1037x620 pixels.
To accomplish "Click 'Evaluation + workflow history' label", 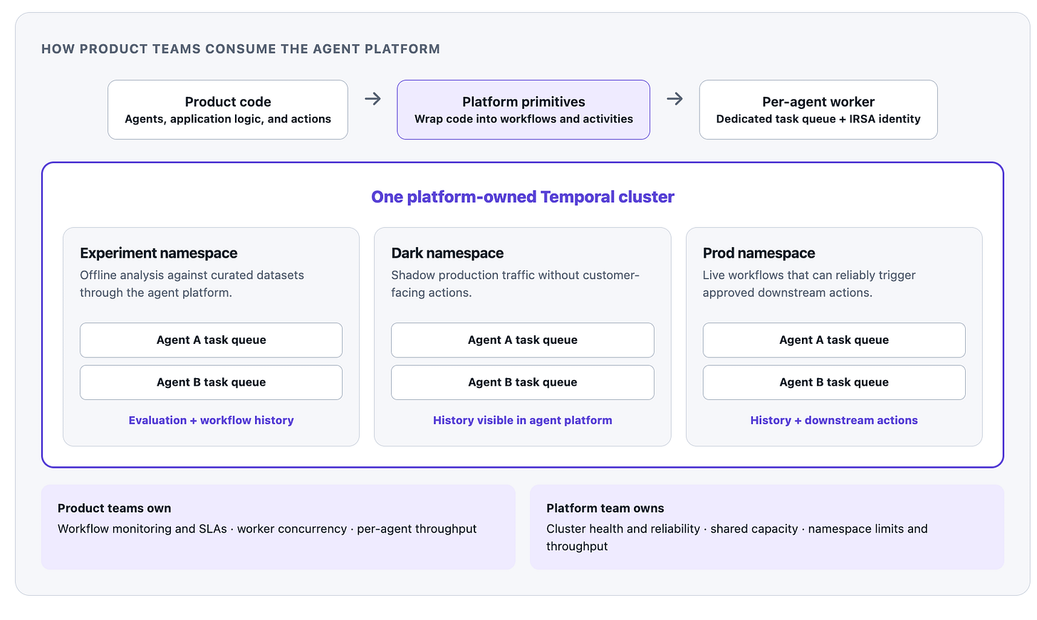I will coord(211,421).
